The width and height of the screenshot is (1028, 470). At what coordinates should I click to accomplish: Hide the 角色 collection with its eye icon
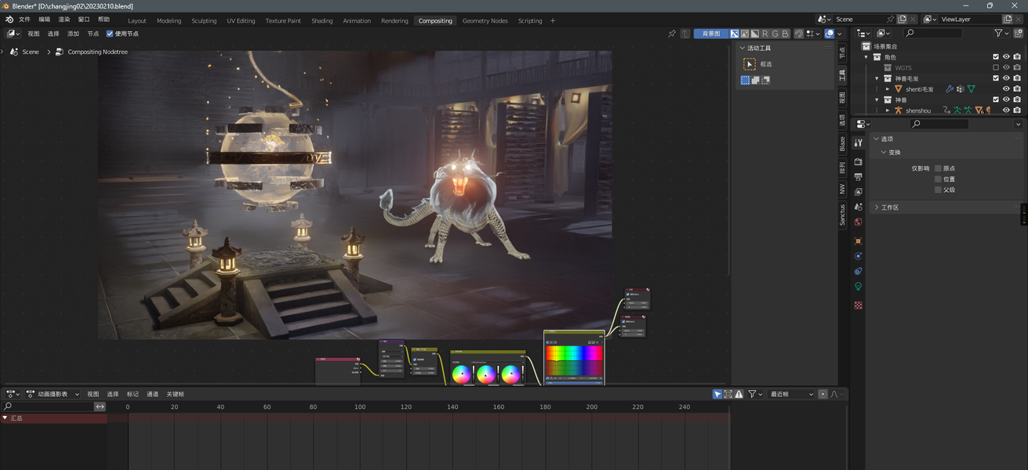(x=1006, y=57)
